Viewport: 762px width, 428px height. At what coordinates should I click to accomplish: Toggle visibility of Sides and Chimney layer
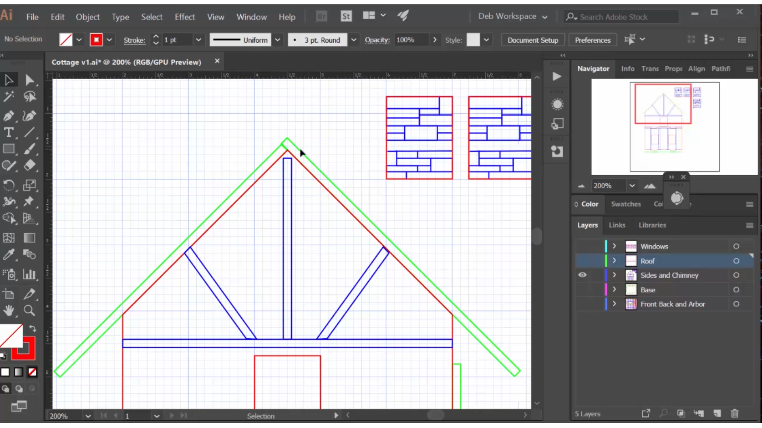[x=583, y=275]
